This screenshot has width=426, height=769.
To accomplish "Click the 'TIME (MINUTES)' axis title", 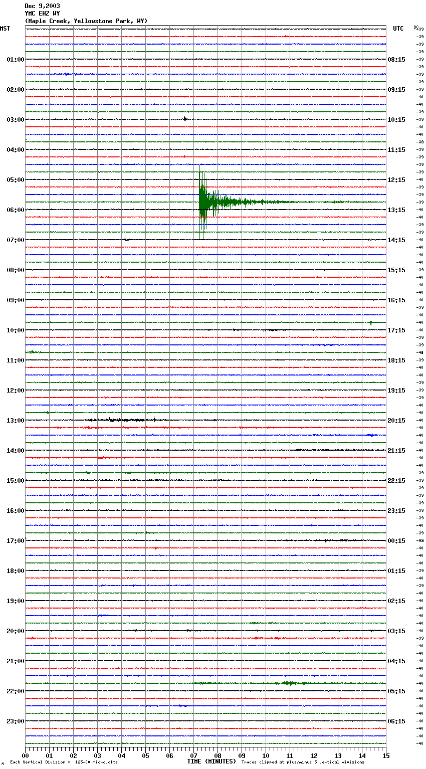I will pos(211,761).
